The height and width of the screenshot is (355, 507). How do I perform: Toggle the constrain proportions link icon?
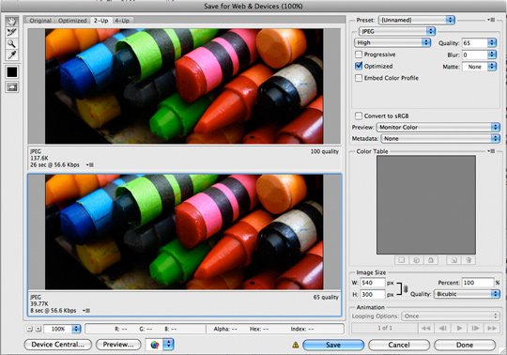[x=406, y=288]
